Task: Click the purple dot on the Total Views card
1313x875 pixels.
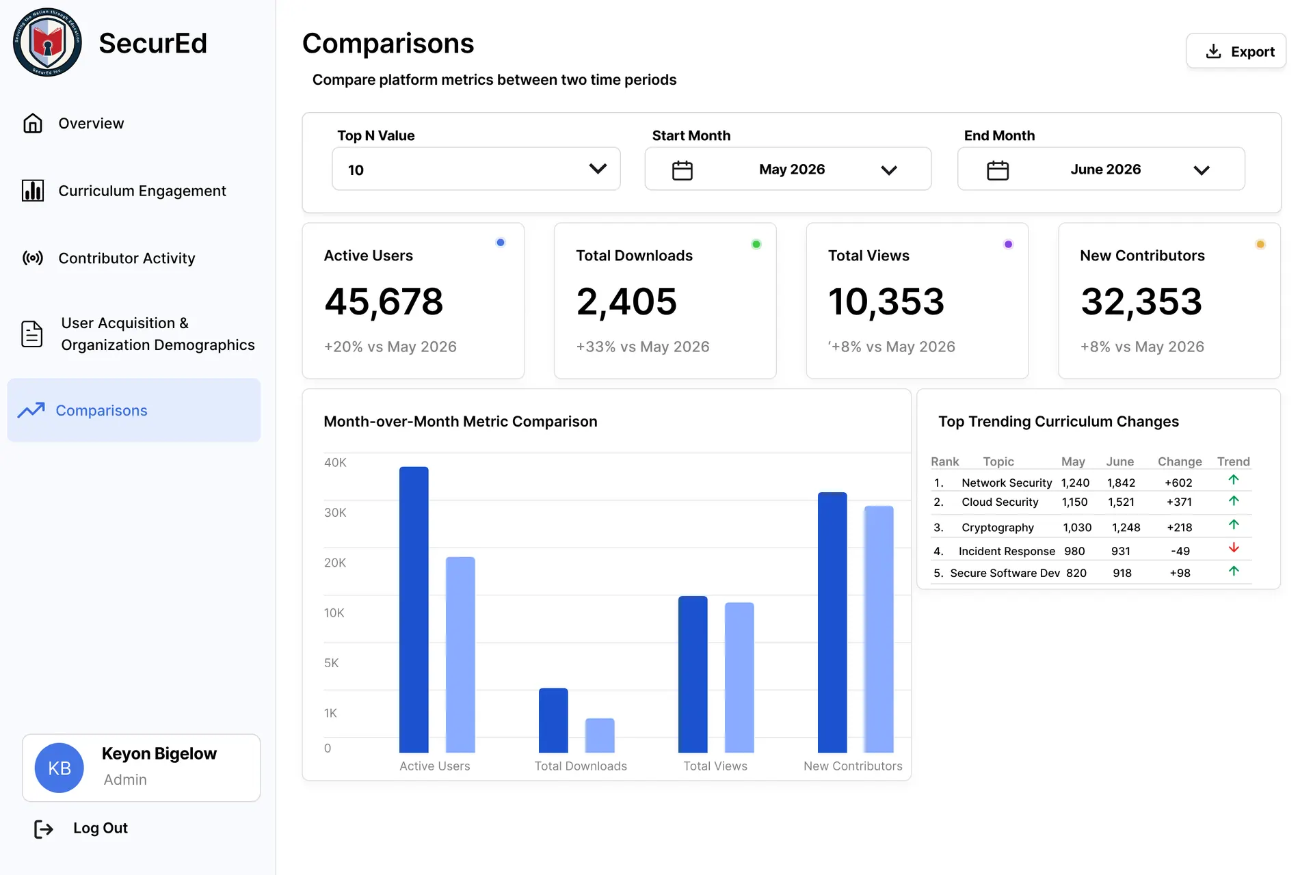Action: tap(1008, 244)
